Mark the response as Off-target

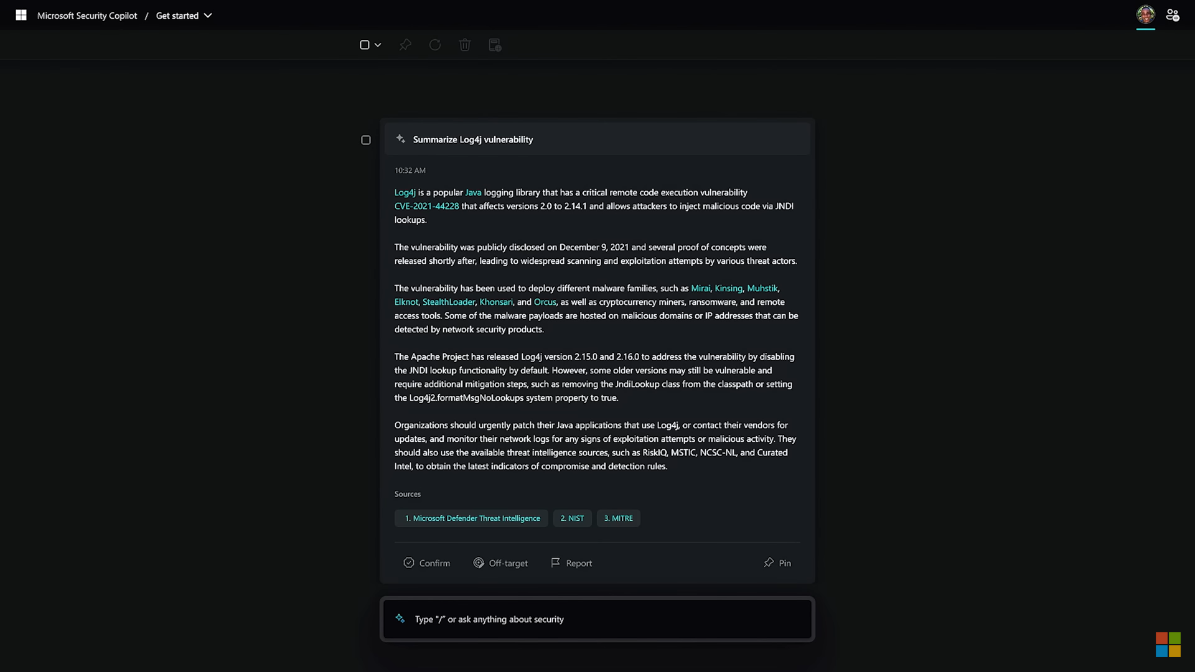500,562
